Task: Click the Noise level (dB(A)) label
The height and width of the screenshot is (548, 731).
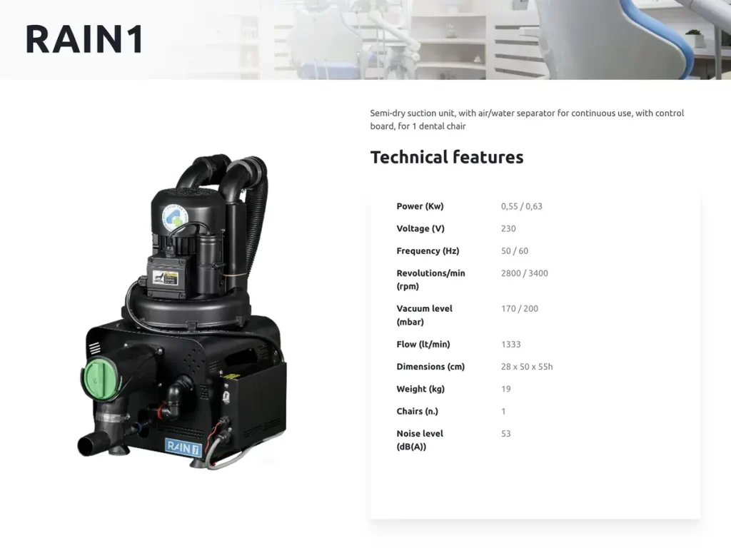Action: point(419,440)
